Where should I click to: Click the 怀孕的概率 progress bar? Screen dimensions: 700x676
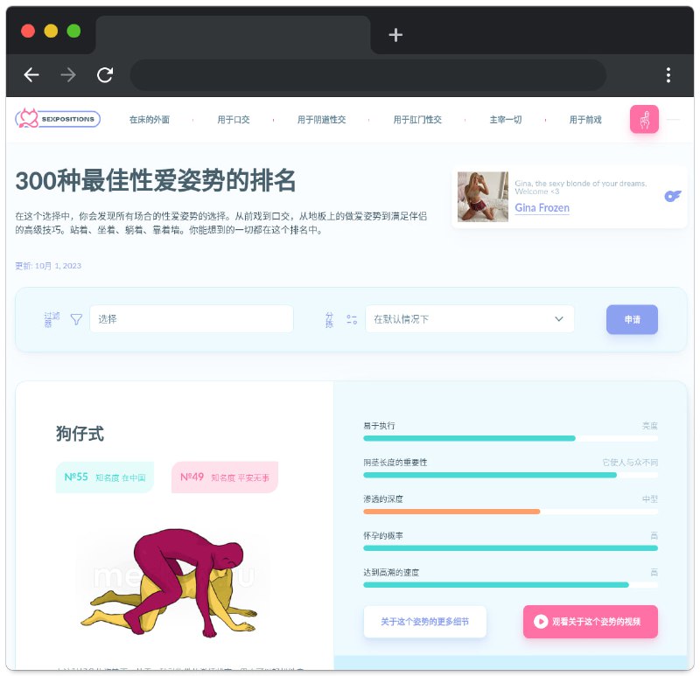pyautogui.click(x=510, y=548)
